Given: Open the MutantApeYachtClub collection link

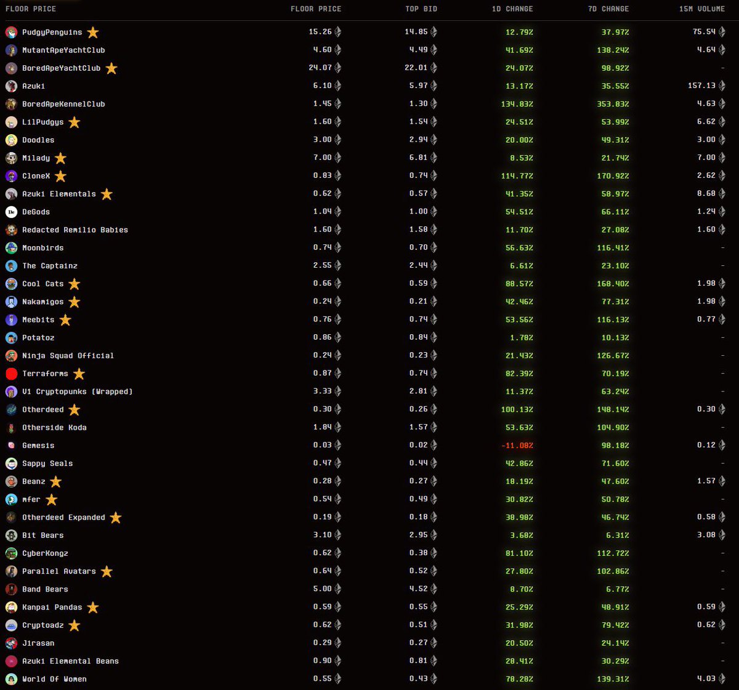Looking at the screenshot, I should [x=63, y=50].
